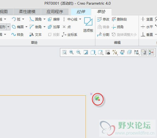Open the dimension display filter icon
Screen dimensions: 157x138
137,52
